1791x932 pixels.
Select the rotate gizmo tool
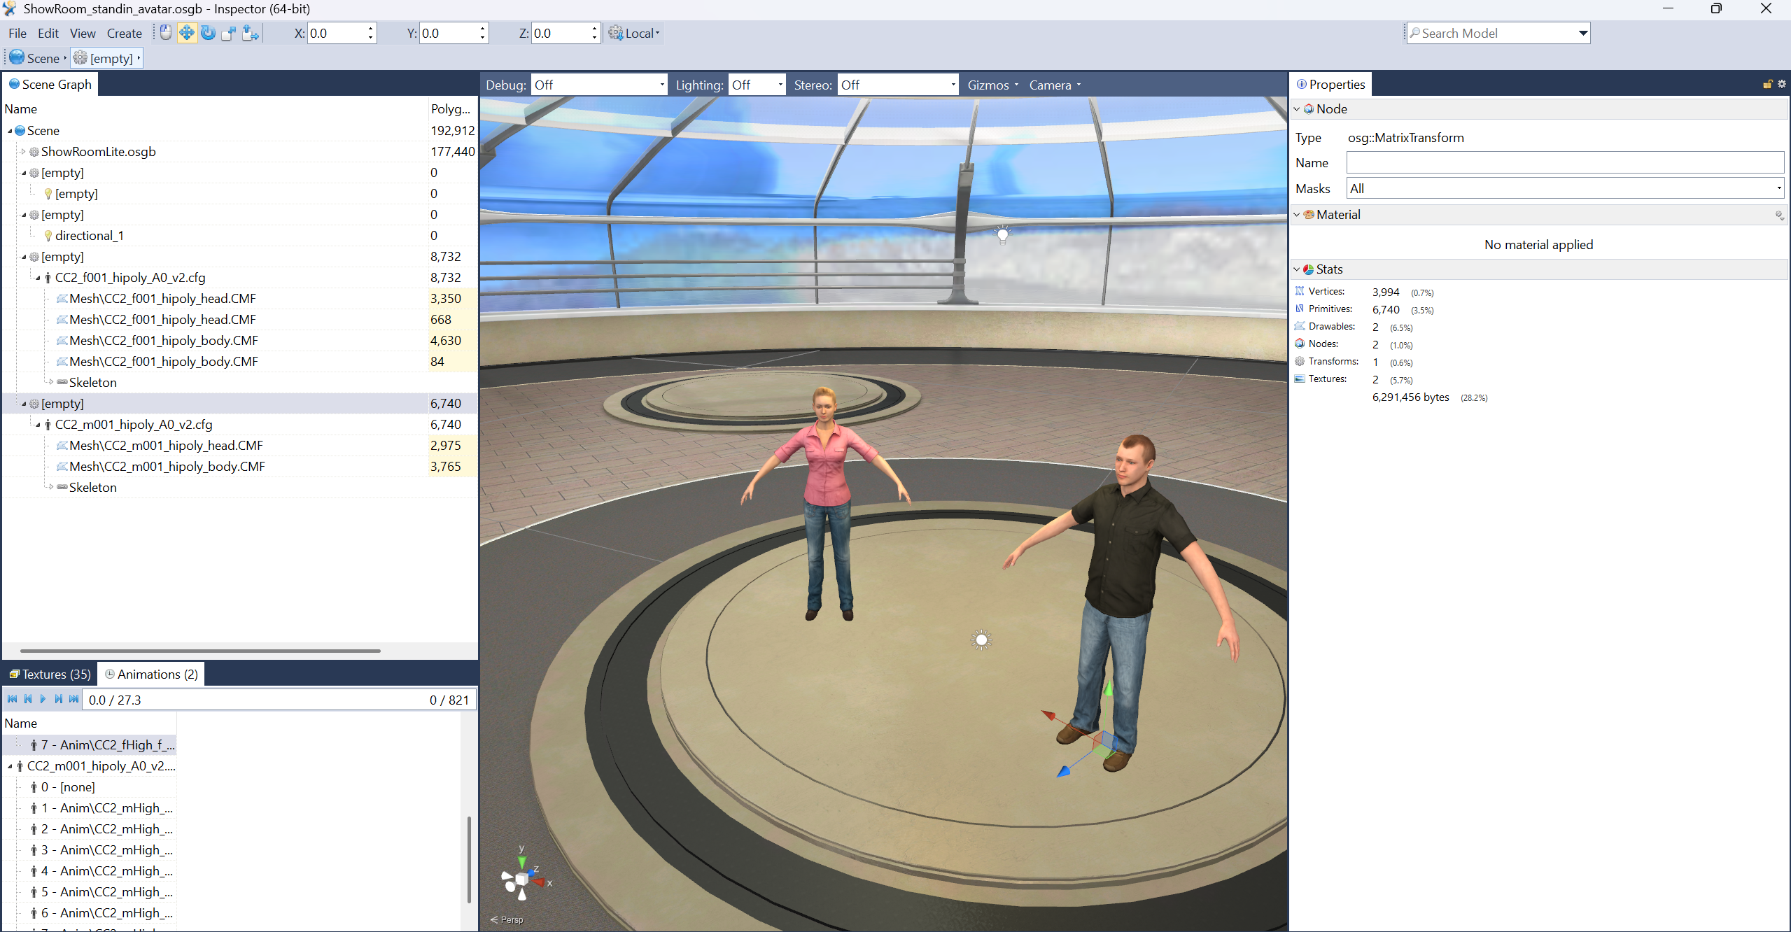[208, 32]
